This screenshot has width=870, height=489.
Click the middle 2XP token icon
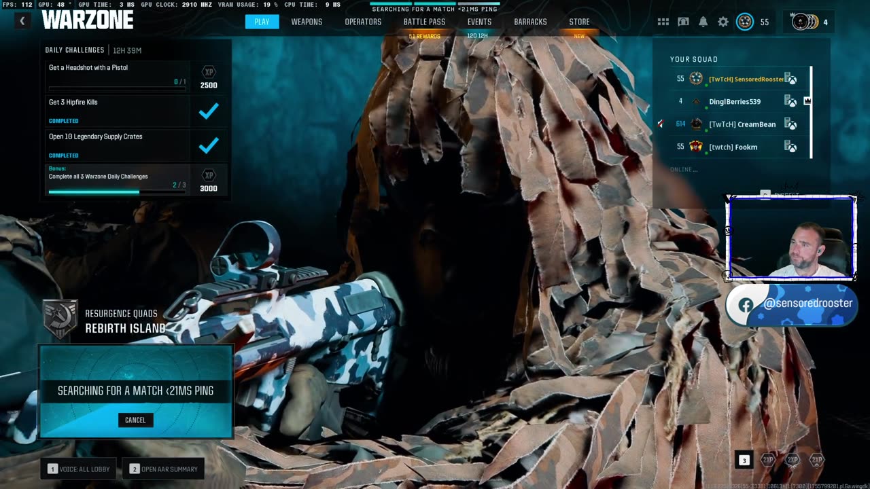point(793,460)
